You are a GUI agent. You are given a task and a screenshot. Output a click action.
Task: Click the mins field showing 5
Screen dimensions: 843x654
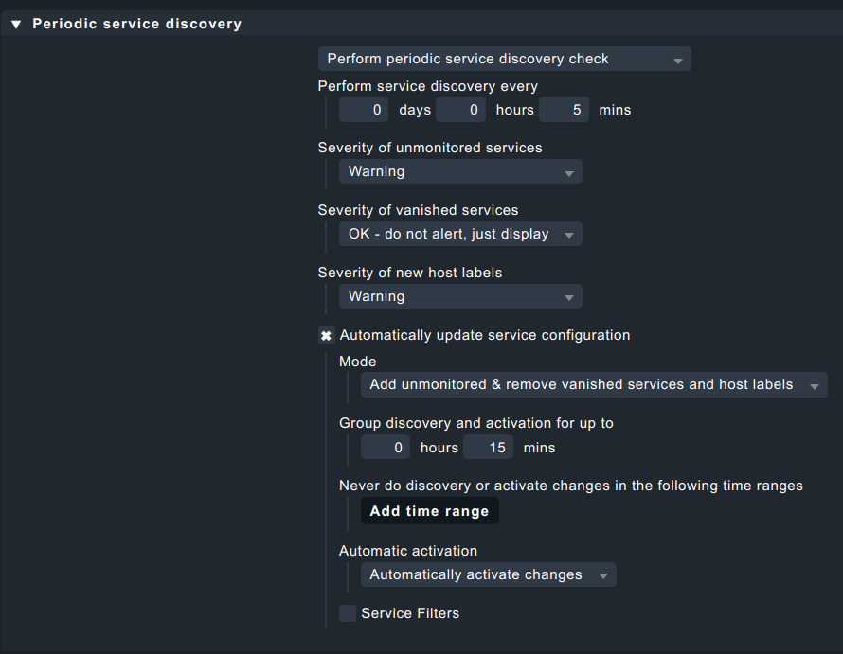564,110
